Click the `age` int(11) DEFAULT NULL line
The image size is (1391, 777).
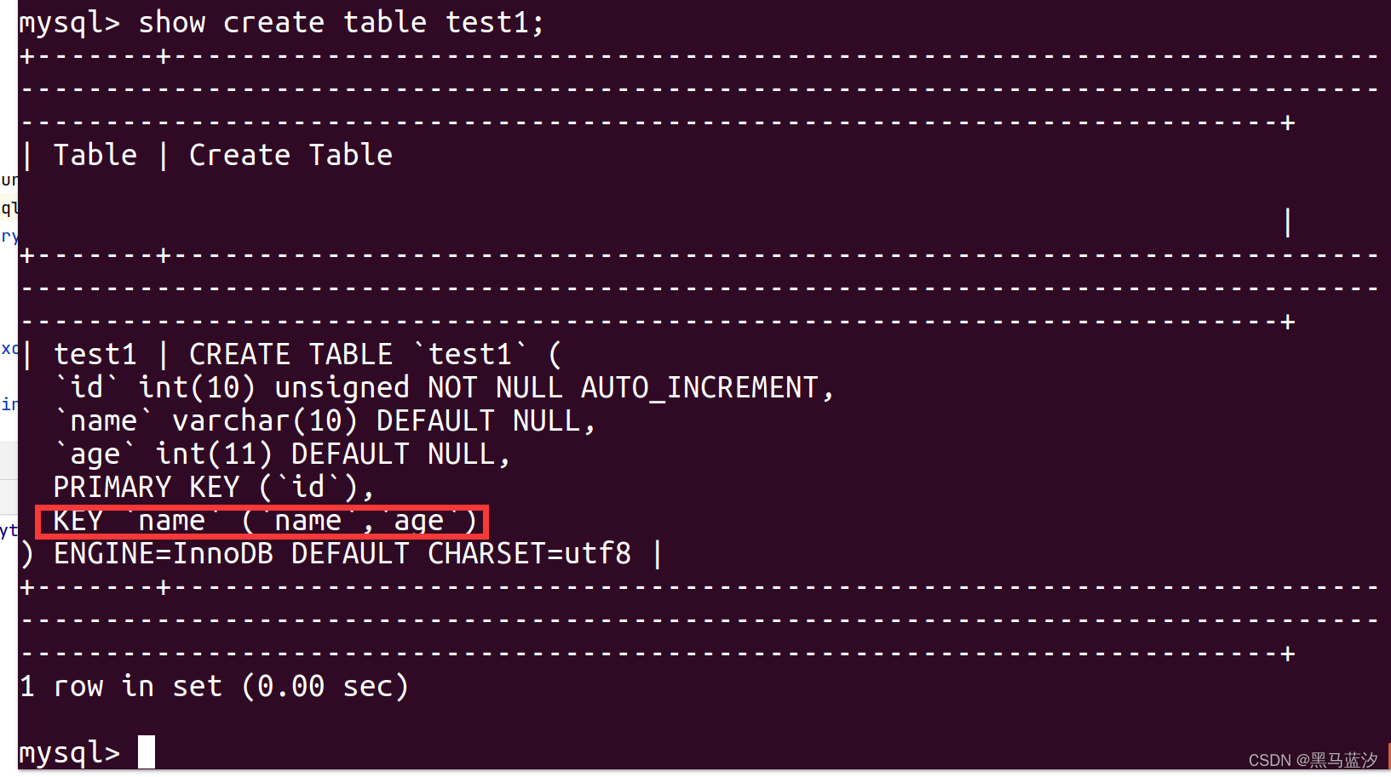tap(282, 454)
